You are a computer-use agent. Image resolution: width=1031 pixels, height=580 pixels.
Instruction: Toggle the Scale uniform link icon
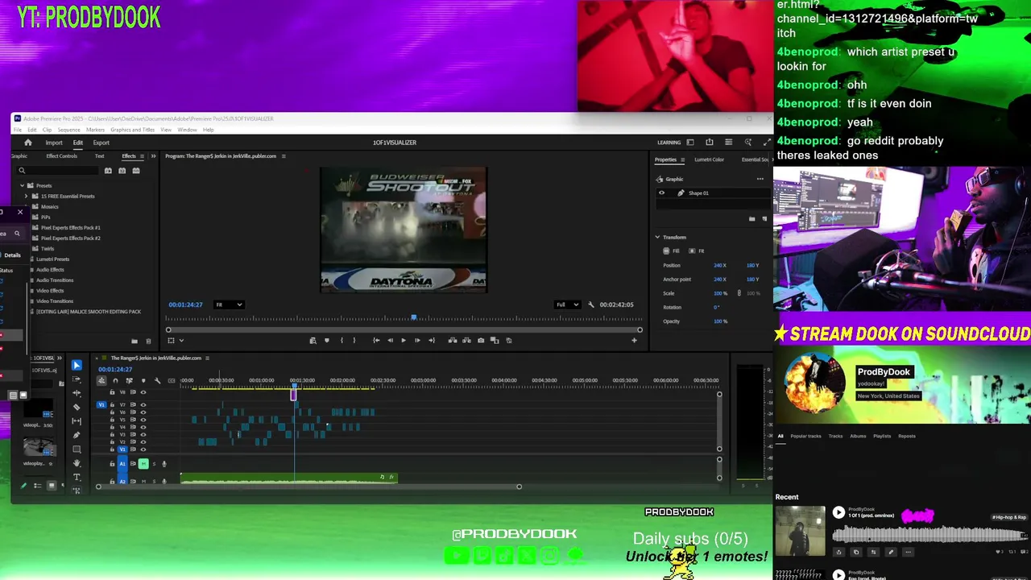click(x=739, y=293)
